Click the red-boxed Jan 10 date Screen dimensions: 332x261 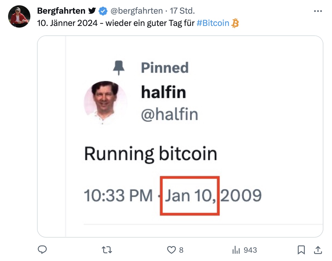coord(190,195)
